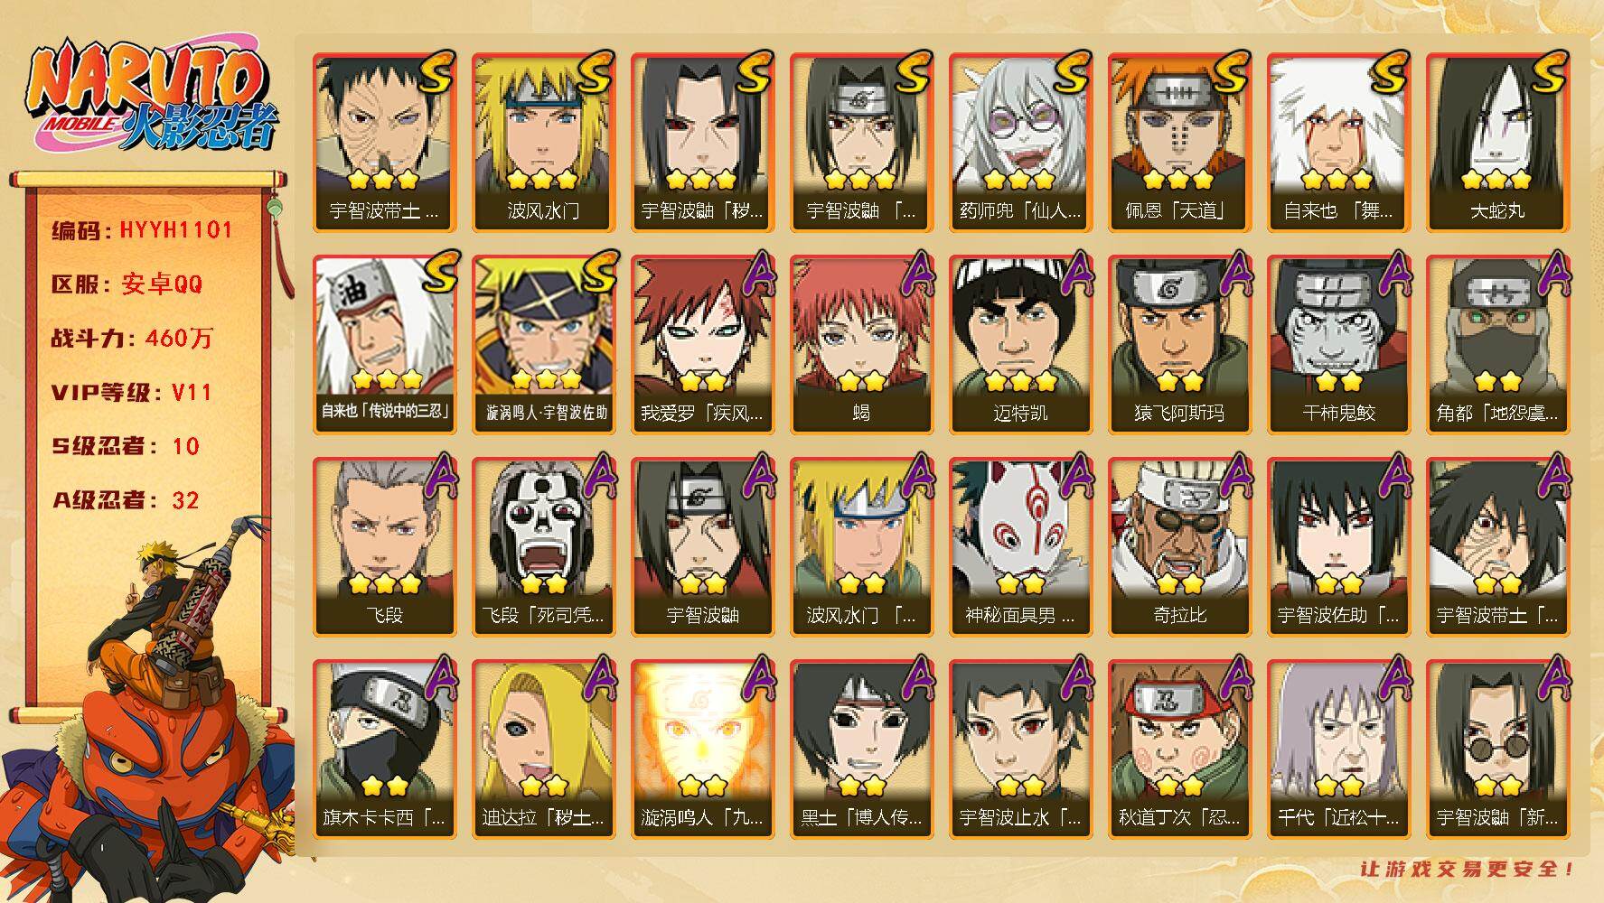This screenshot has width=1604, height=903.
Task: Select the 大蛇丸 ninja card
Action: click(x=1497, y=143)
